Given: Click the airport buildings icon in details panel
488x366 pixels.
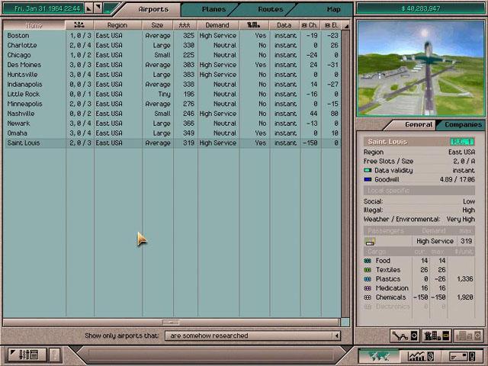Looking at the screenshot, I should tap(436, 335).
